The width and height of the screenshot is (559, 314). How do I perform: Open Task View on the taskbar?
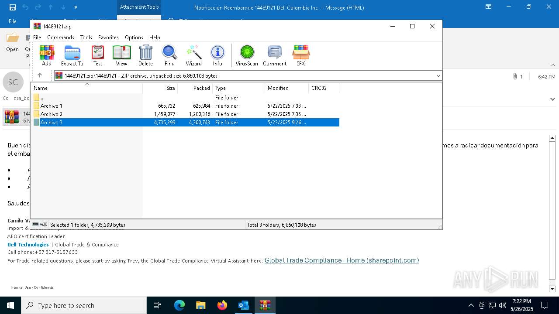(x=157, y=305)
